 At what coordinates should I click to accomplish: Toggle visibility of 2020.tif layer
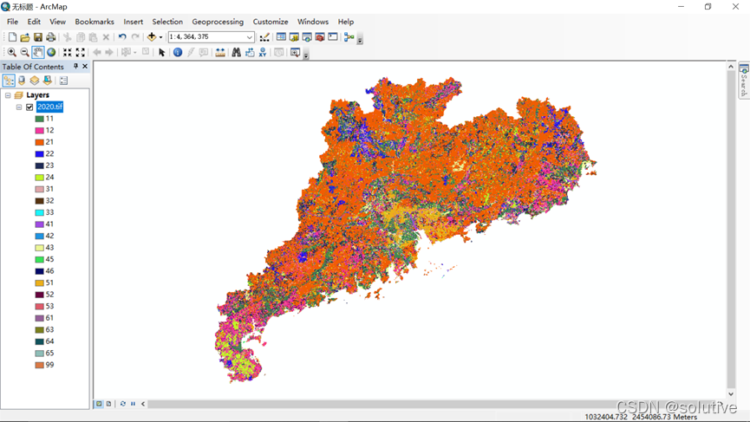[29, 107]
